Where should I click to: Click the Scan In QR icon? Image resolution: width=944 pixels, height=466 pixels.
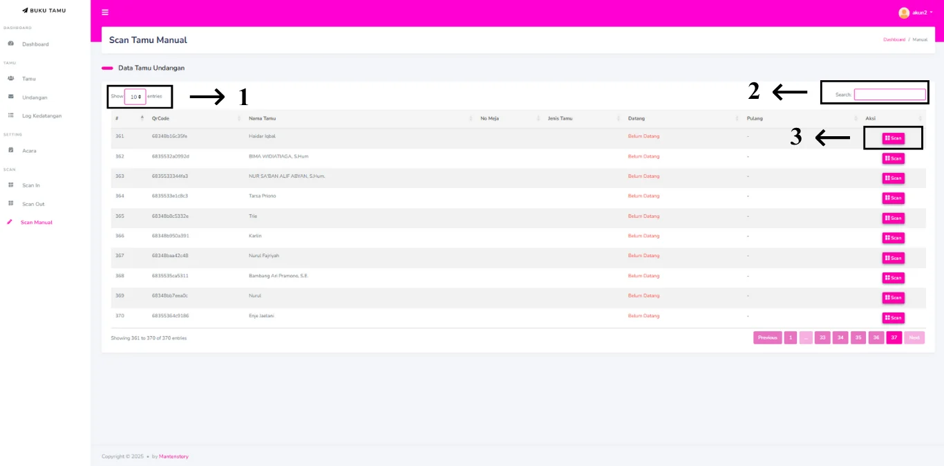pos(11,185)
